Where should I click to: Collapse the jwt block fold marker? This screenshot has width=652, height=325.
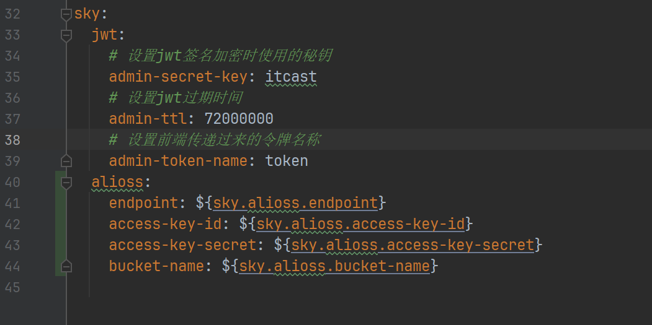point(66,35)
